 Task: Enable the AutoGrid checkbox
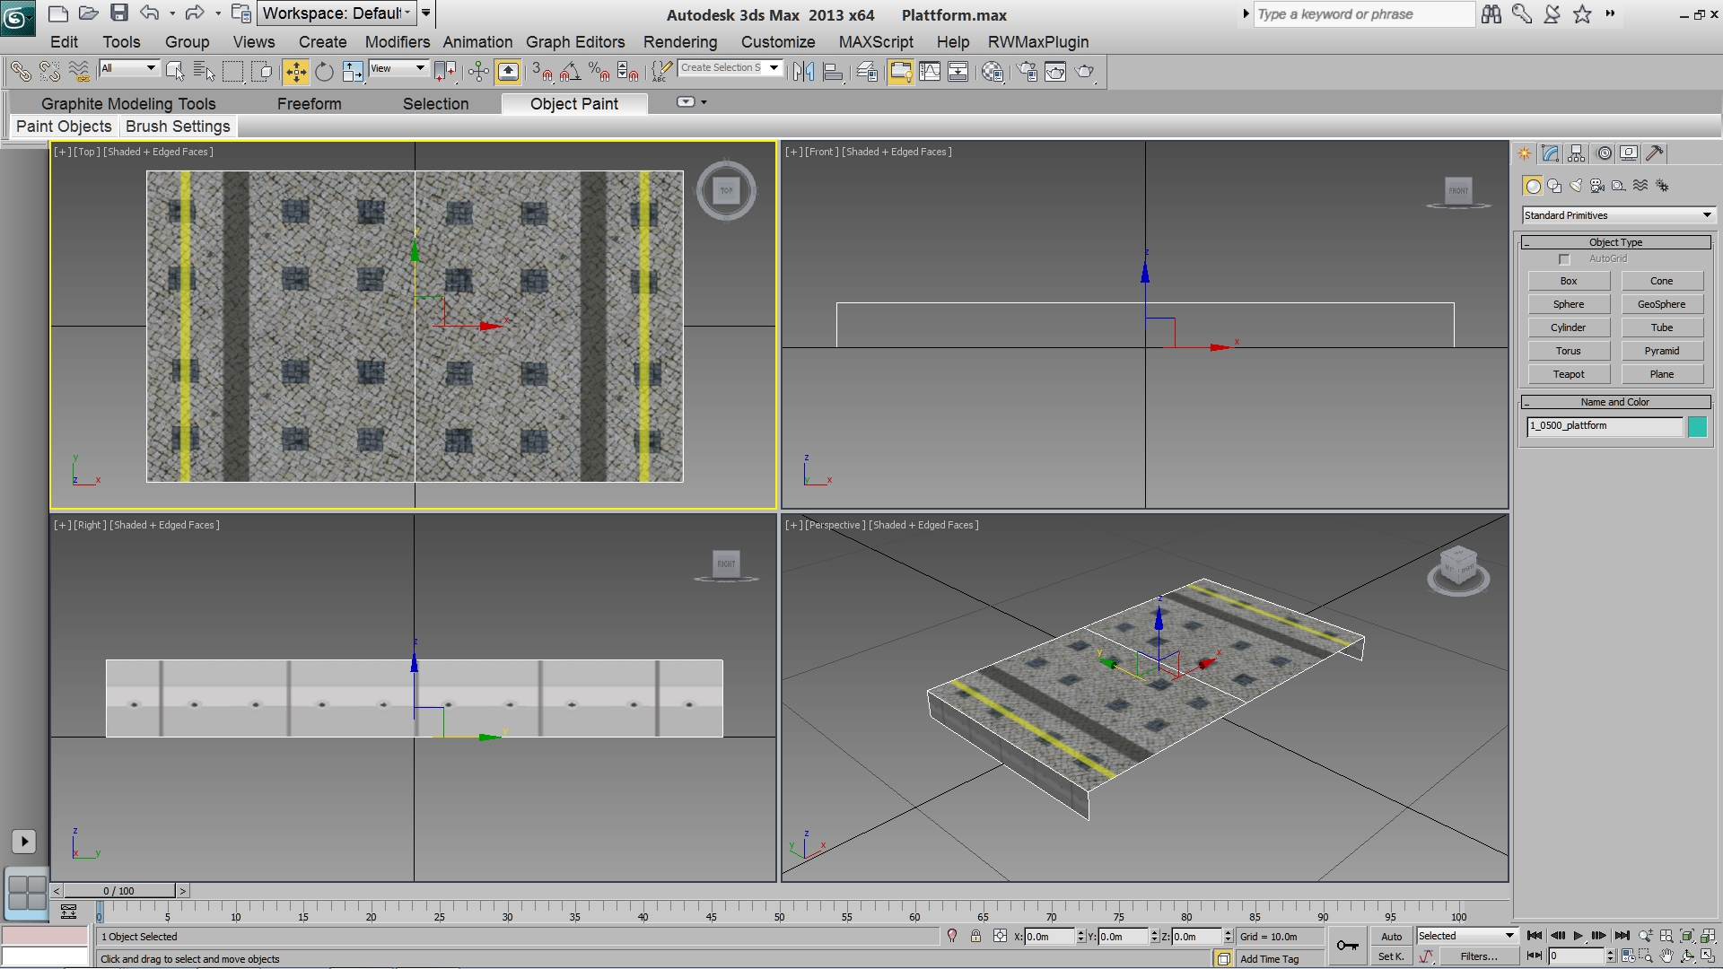(x=1564, y=259)
